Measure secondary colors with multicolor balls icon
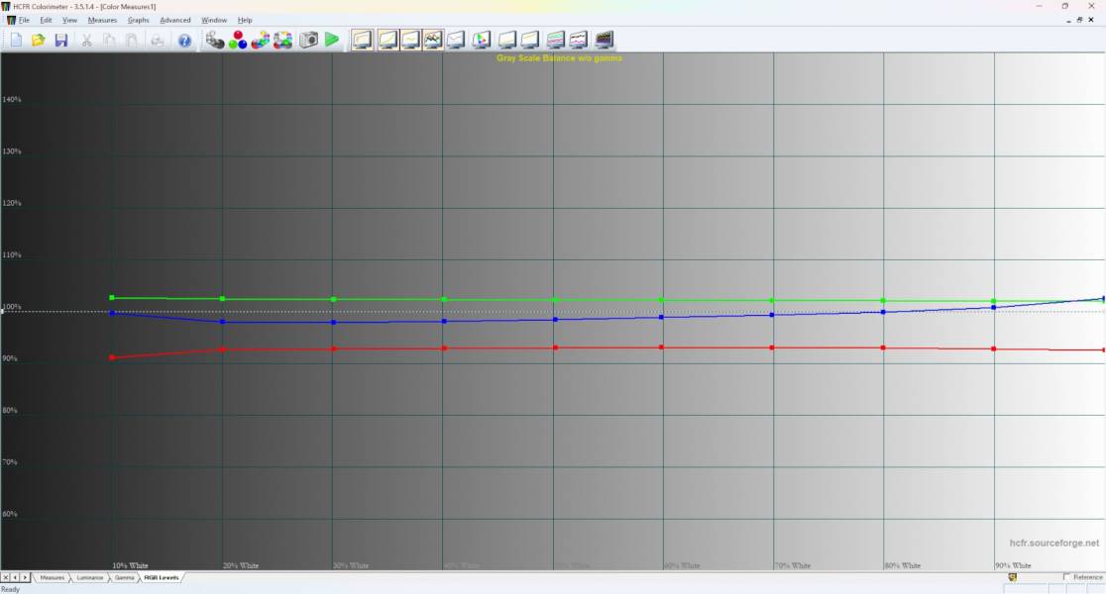This screenshot has width=1106, height=594. click(x=261, y=41)
